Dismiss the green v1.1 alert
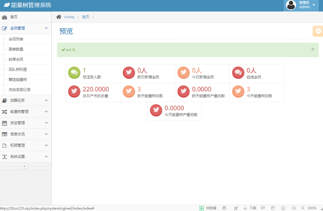Screen dimensions: 323x211 [313, 49]
